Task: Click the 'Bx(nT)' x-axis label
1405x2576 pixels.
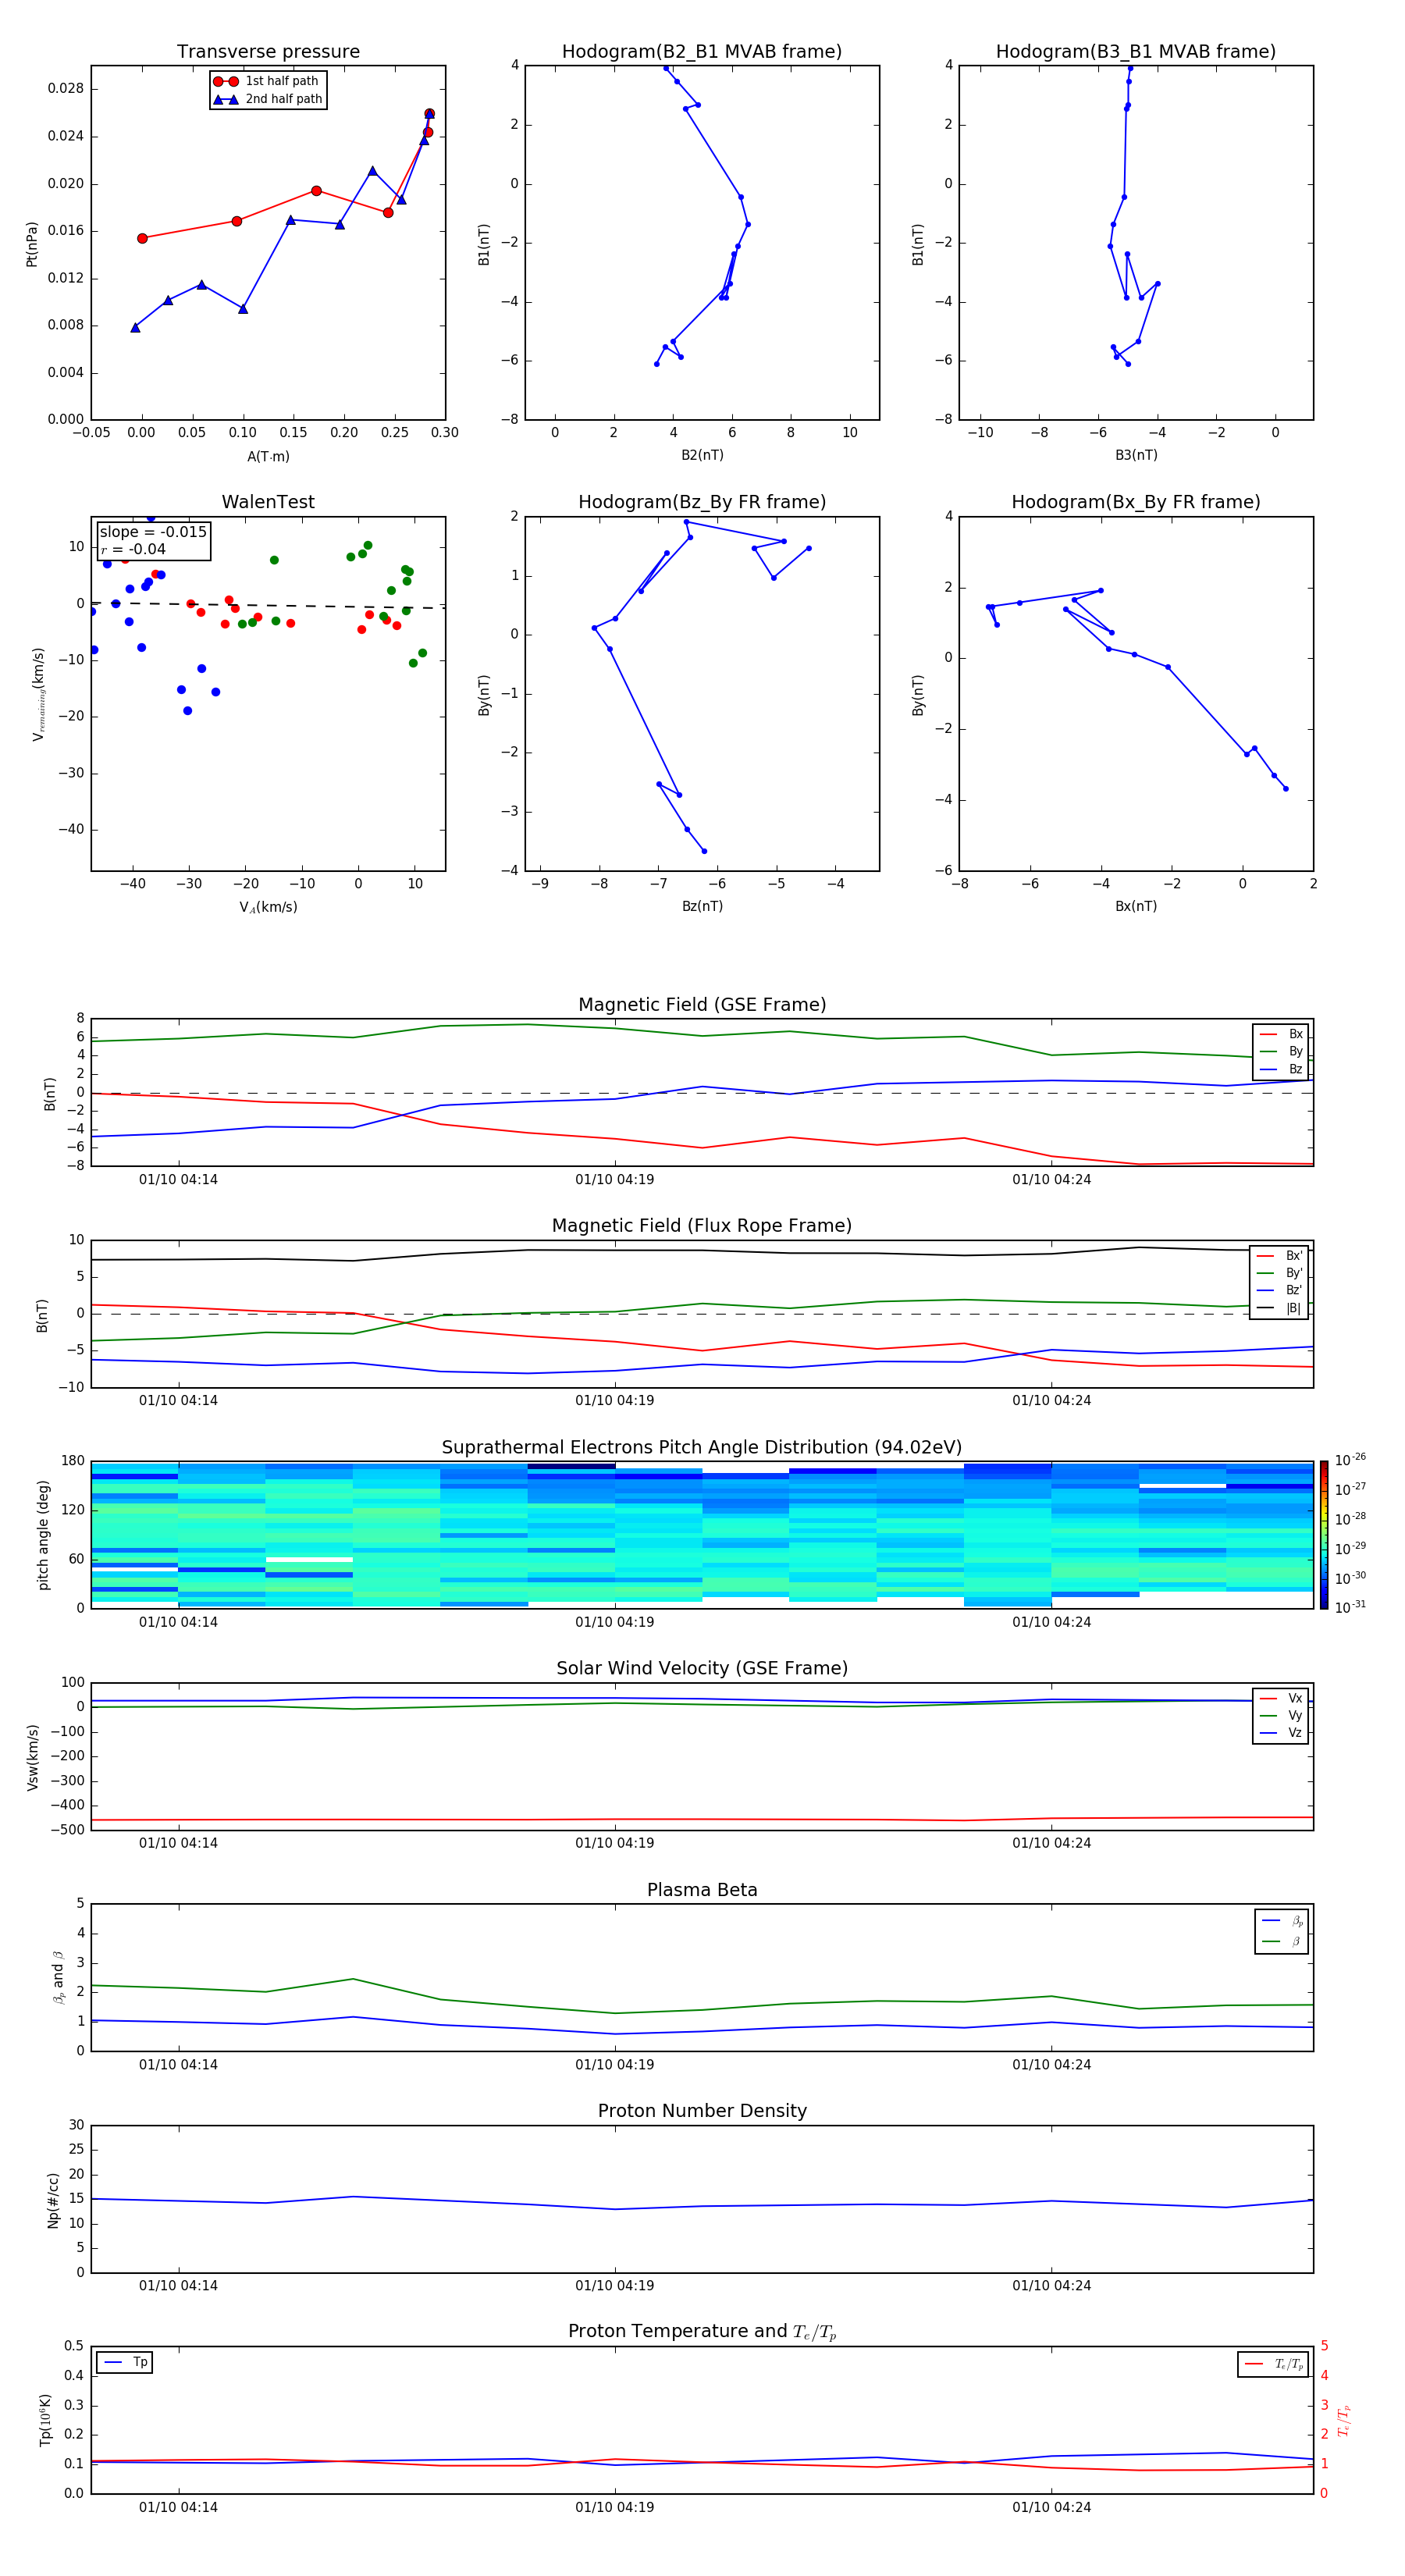Action: tap(1136, 906)
